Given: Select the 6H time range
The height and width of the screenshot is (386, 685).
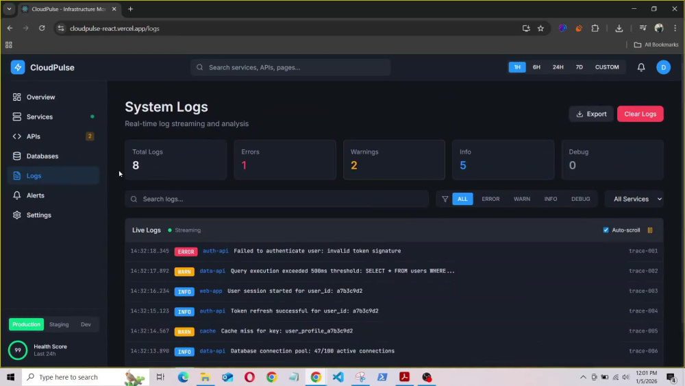Looking at the screenshot, I should tap(536, 67).
